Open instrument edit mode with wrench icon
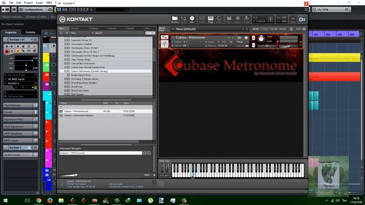Screen dimensions: 365x205 164,38
